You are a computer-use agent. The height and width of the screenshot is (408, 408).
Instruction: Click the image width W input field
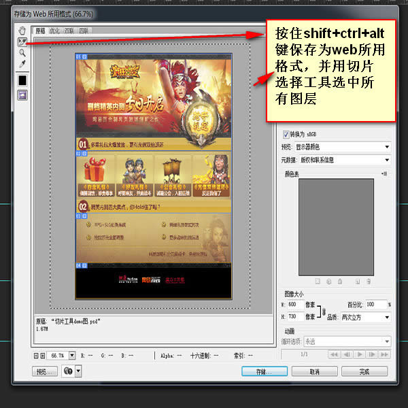(294, 305)
